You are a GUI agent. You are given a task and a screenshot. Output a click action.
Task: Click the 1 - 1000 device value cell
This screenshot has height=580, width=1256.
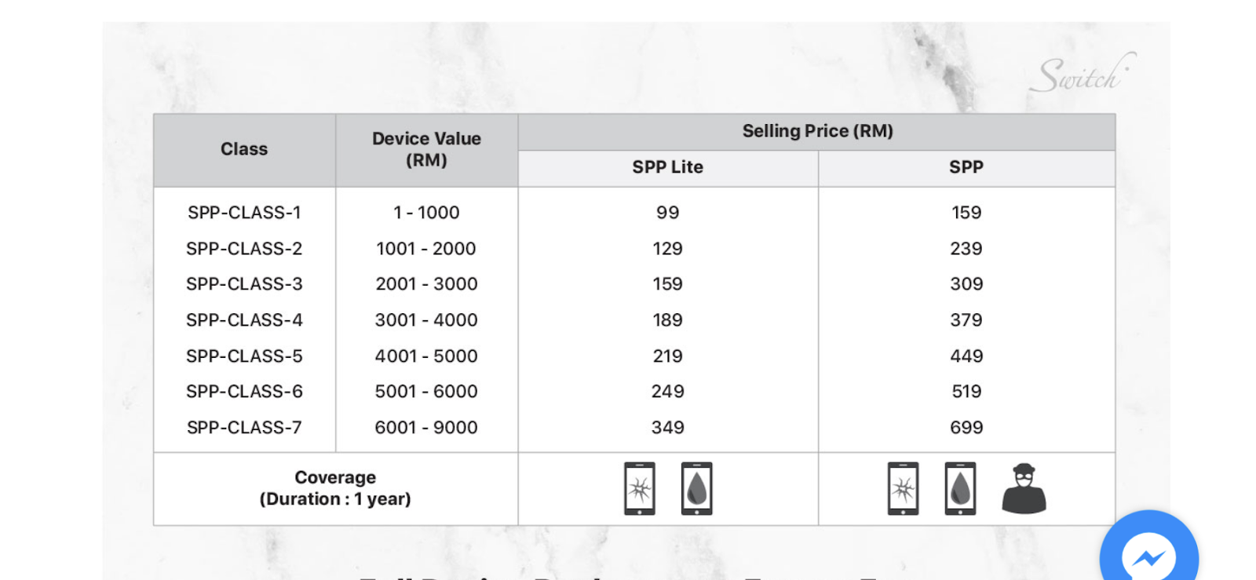point(426,212)
